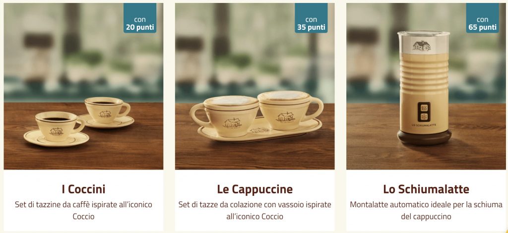The height and width of the screenshot is (233, 508).
Task: Click the house logo on frother lid
Action: pyautogui.click(x=422, y=46)
